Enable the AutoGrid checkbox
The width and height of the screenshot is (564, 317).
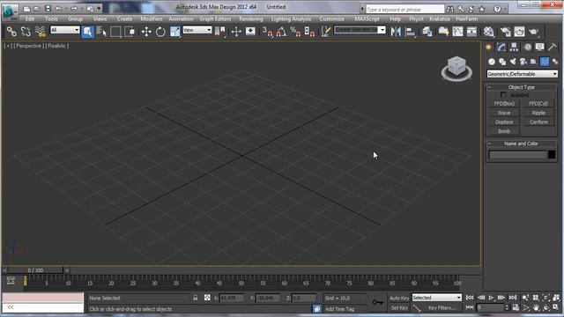pyautogui.click(x=503, y=95)
